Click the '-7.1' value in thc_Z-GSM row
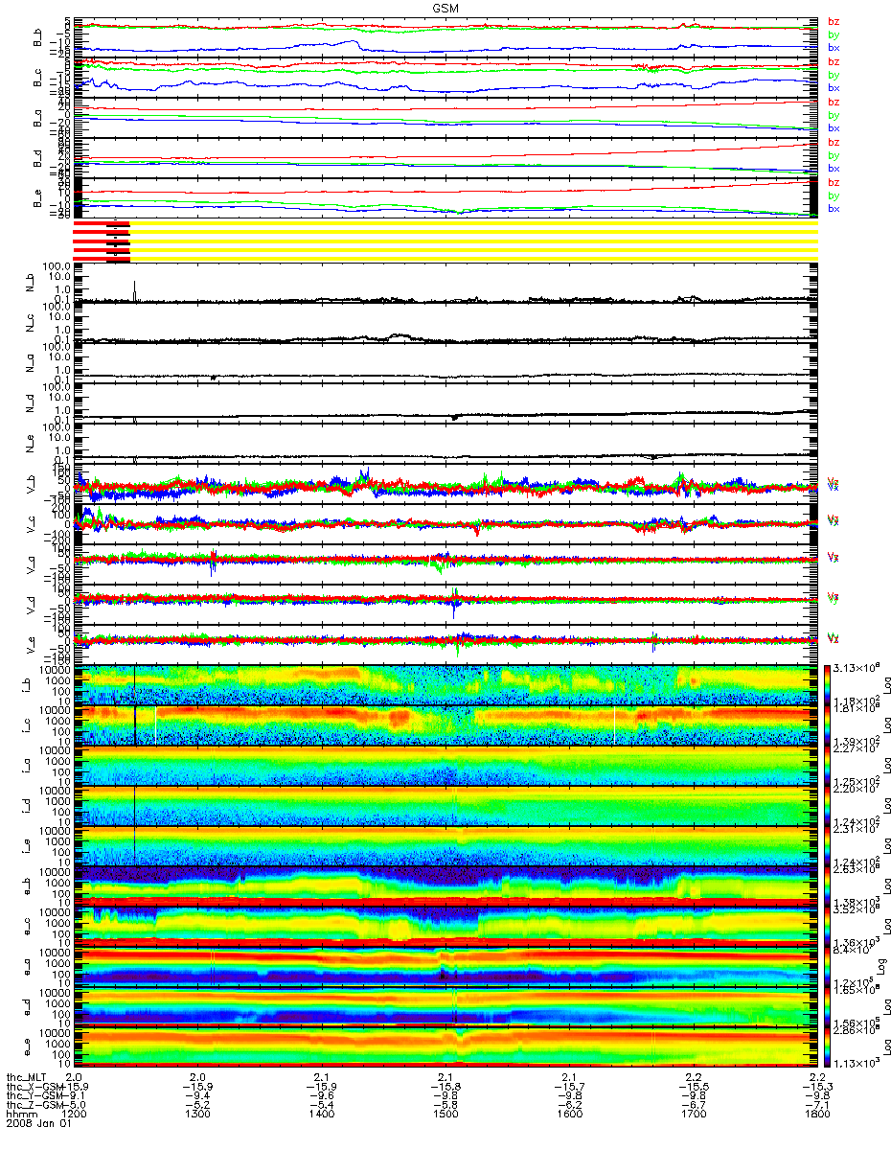 816,1106
